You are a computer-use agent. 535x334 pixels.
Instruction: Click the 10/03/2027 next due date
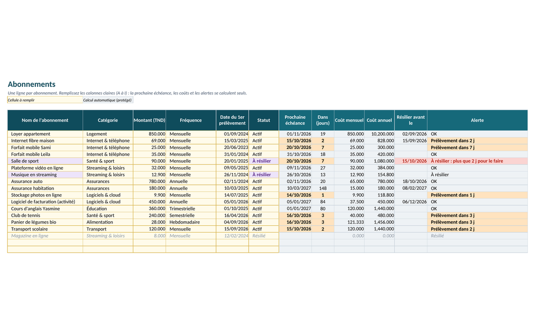(x=295, y=188)
